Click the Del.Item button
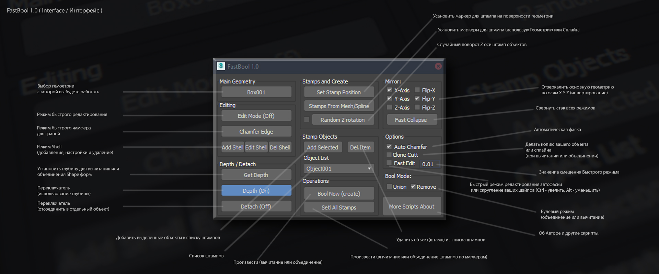The height and width of the screenshot is (274, 659). pos(360,147)
